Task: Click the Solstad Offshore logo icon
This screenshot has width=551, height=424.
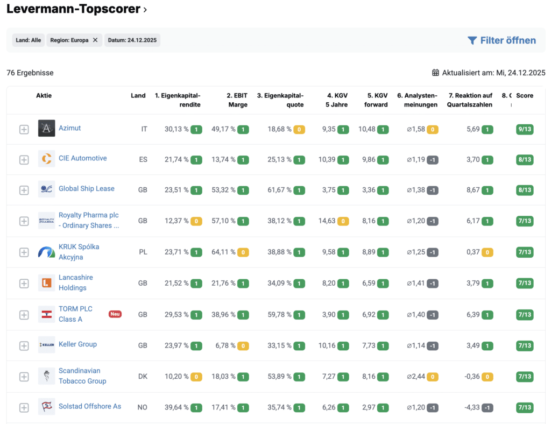Action: pyautogui.click(x=47, y=407)
